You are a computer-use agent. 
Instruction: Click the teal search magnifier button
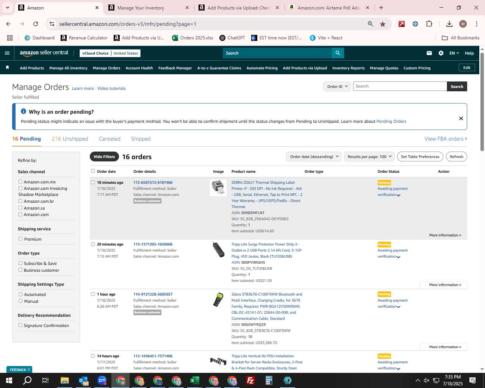click(x=338, y=53)
